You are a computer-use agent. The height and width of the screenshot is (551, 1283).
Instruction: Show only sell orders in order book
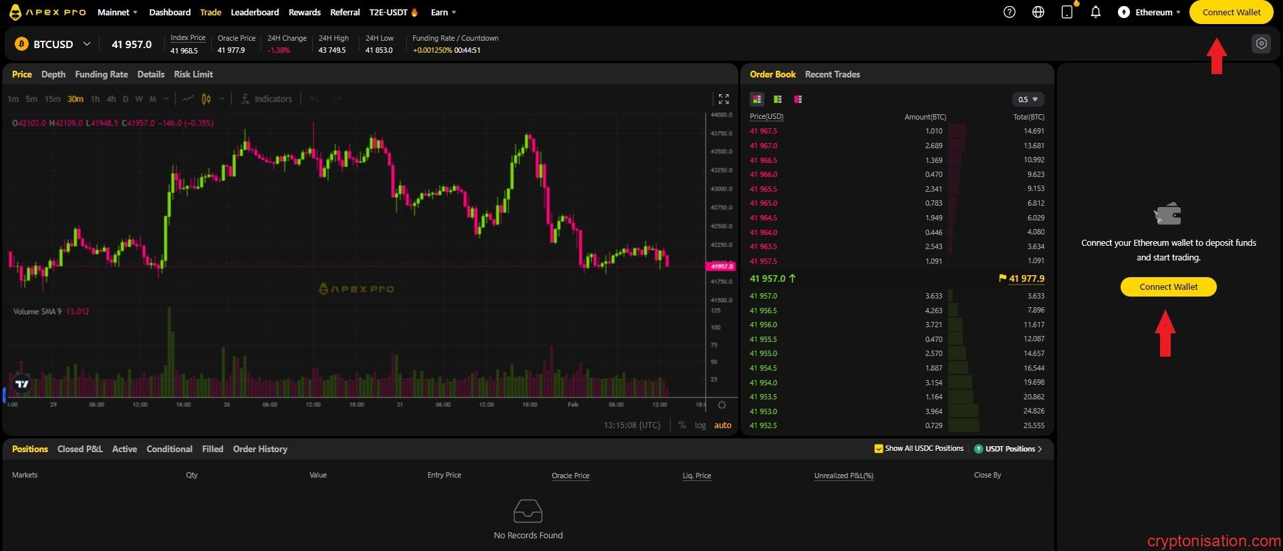[x=798, y=99]
